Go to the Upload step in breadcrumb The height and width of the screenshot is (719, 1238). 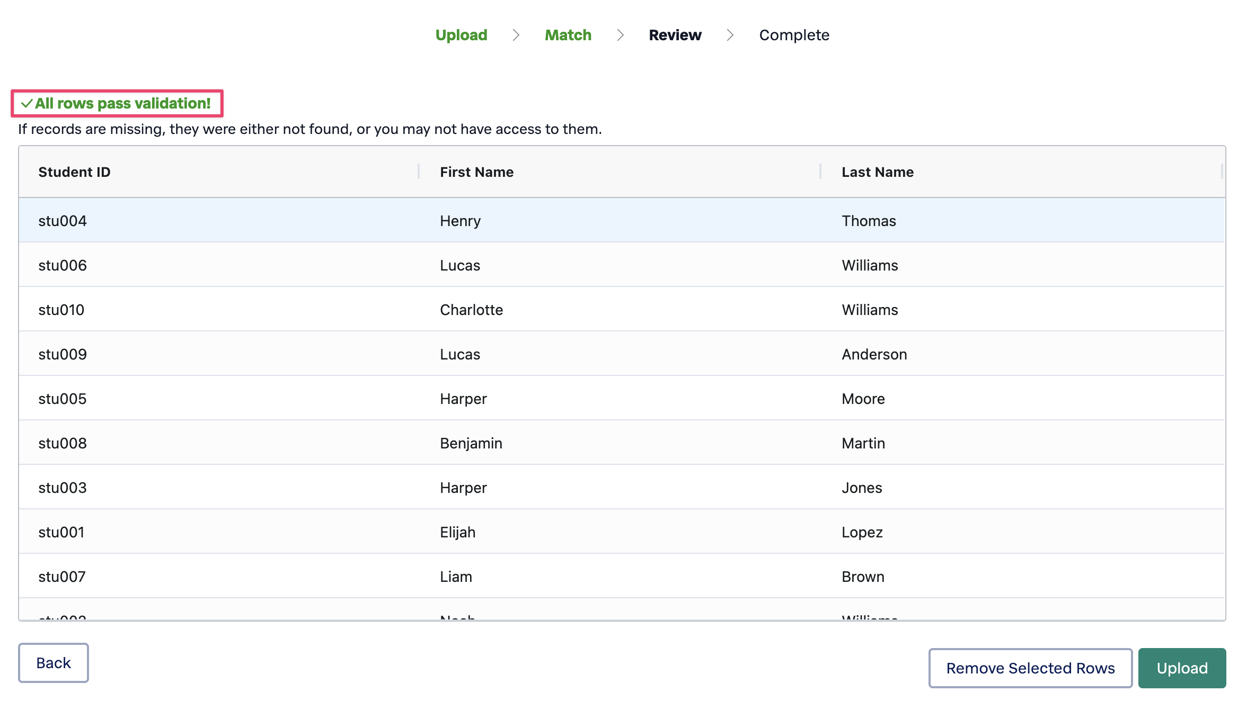461,35
